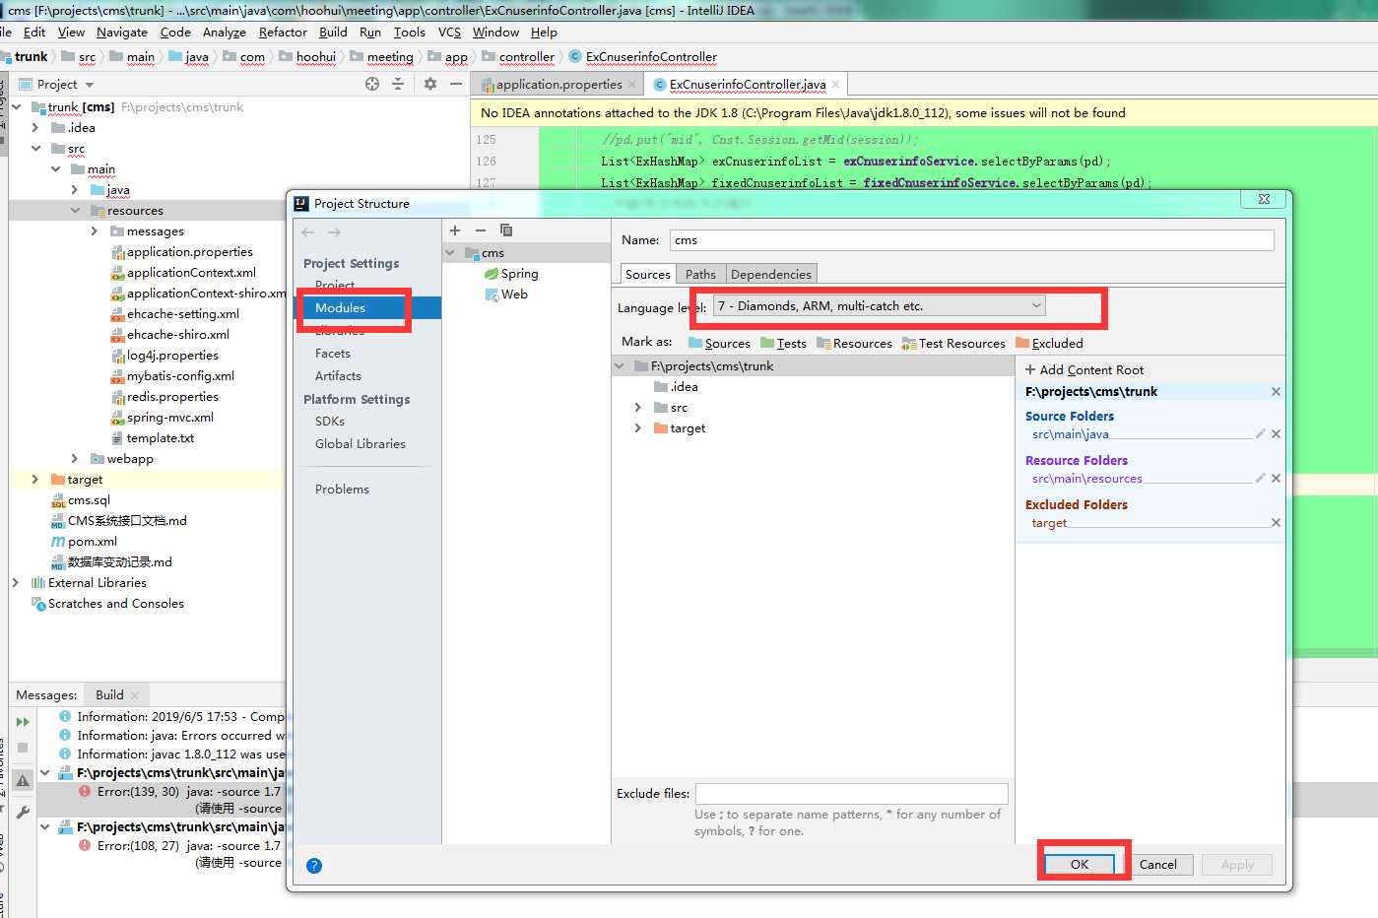The width and height of the screenshot is (1378, 918).
Task: Click the warning filter icon in Messages
Action: click(23, 780)
